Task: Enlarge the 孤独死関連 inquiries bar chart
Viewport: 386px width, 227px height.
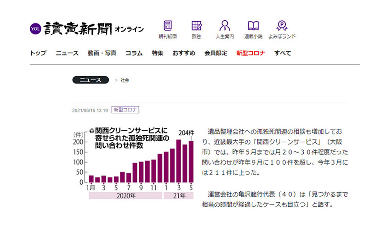Action: 134,163
